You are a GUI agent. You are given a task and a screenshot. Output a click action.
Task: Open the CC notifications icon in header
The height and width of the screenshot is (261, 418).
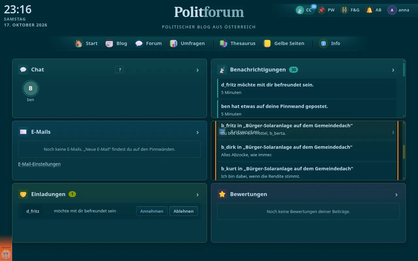[x=300, y=10]
